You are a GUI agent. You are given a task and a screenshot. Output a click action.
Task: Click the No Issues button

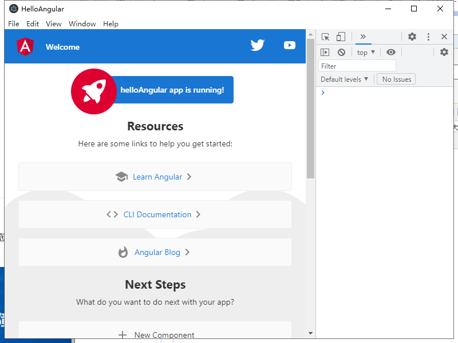[x=396, y=79]
